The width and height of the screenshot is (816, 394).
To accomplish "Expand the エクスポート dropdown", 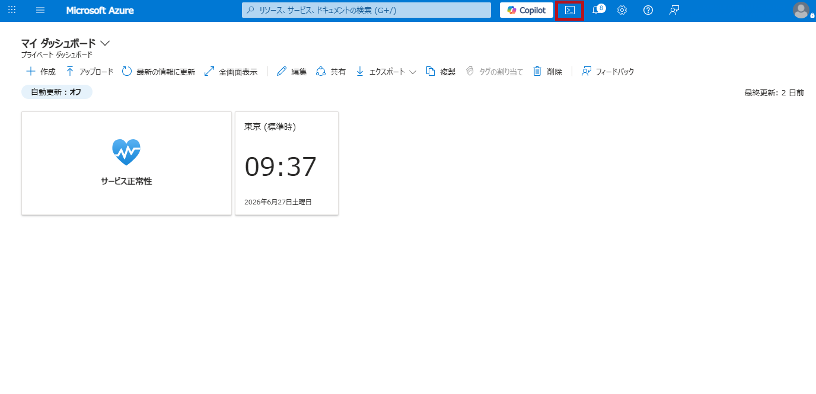I will pyautogui.click(x=386, y=72).
